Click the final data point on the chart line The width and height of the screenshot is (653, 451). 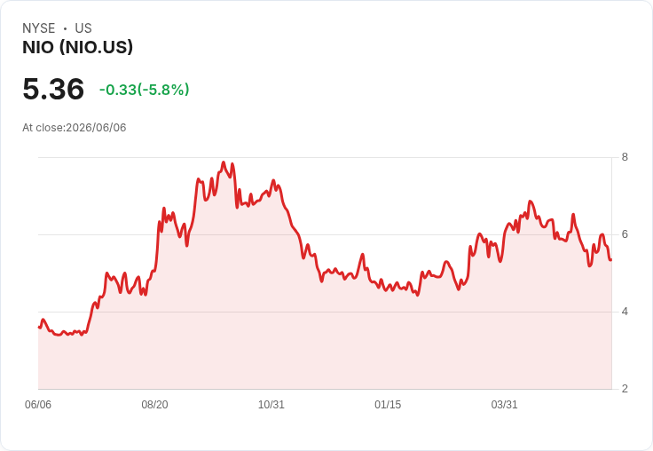610,259
